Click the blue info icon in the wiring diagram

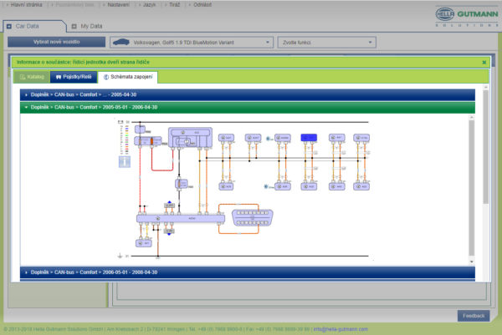(x=125, y=162)
